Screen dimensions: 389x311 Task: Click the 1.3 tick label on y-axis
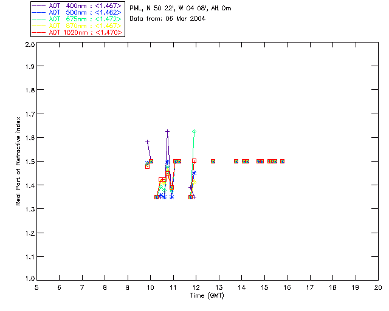(30, 209)
